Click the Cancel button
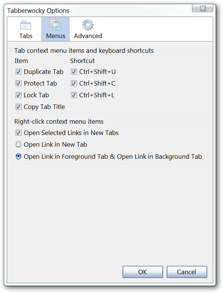Screen dimensions: 223x293 click(187, 272)
